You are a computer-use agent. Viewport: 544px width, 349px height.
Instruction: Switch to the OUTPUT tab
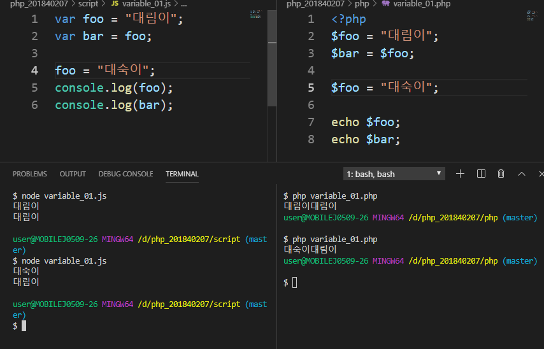click(x=73, y=174)
